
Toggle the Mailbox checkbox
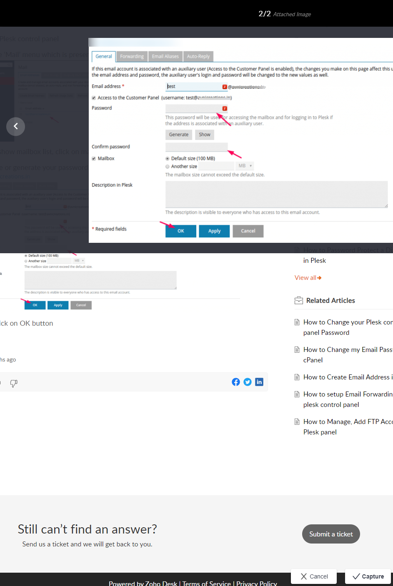point(93,158)
